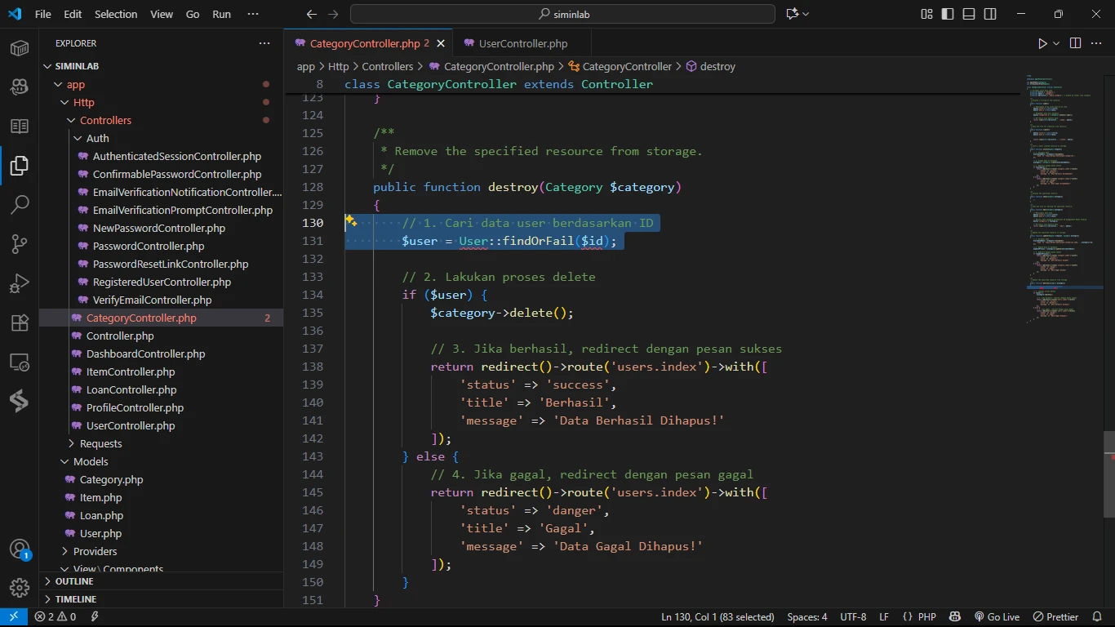
Task: Toggle the Panel layout button
Action: 969,14
